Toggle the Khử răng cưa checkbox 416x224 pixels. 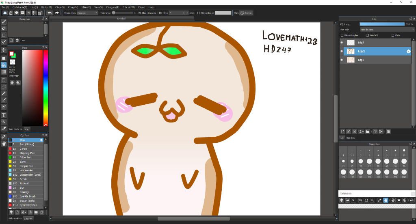[140, 13]
